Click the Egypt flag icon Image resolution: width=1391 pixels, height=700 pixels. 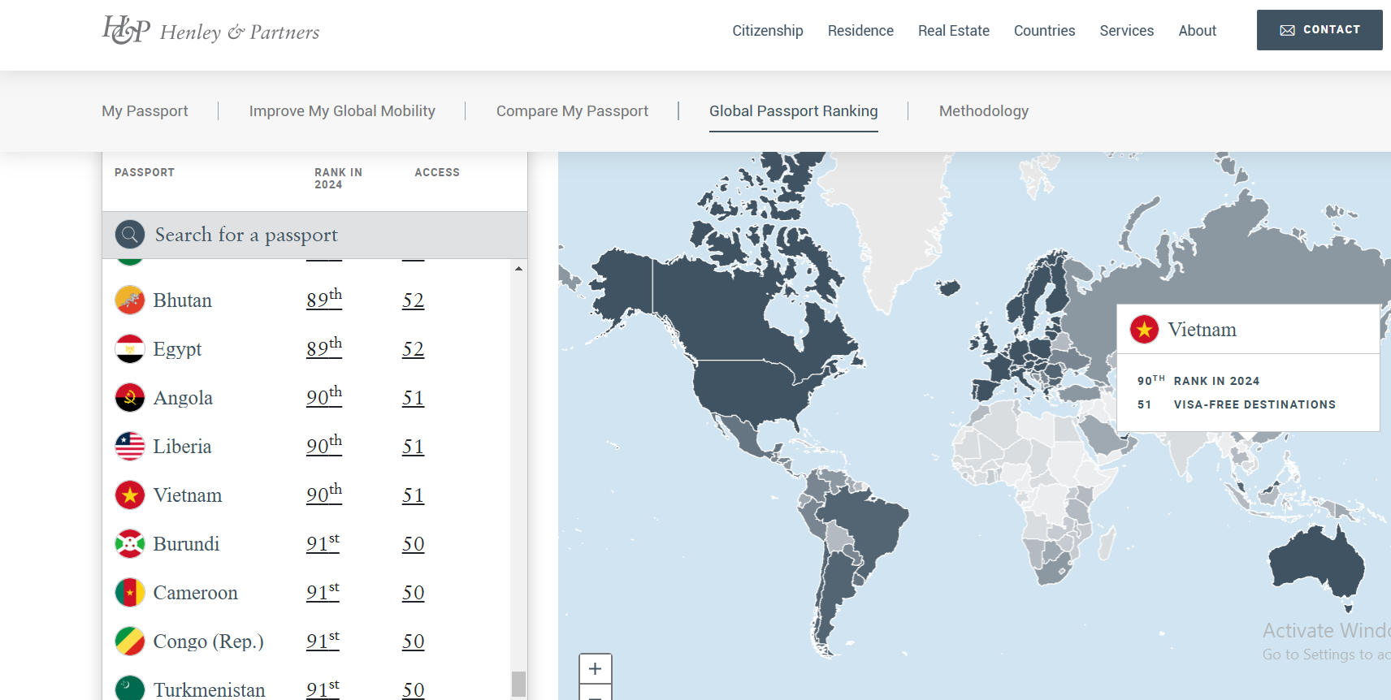click(130, 349)
